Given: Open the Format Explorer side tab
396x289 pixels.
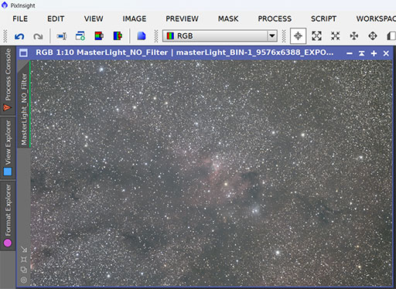Looking at the screenshot, I should pos(8,215).
